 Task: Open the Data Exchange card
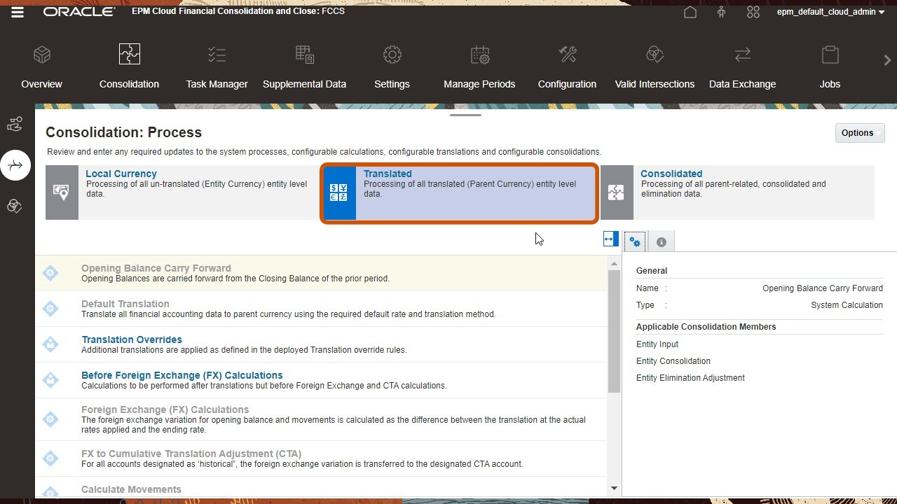pos(742,67)
